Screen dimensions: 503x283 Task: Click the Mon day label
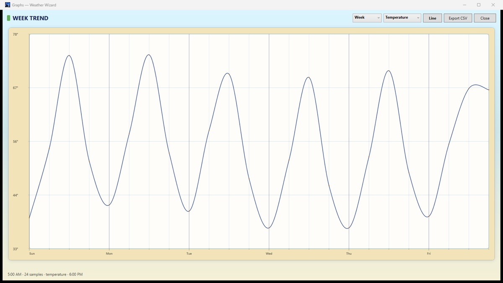pyautogui.click(x=109, y=254)
